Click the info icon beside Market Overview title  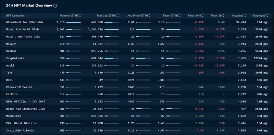(x=55, y=5)
